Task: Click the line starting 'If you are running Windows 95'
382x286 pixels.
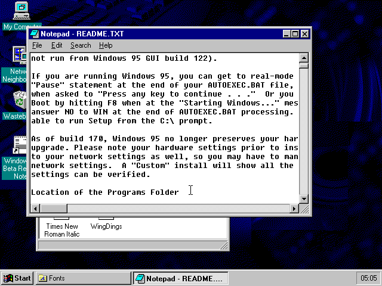Action: tap(162, 76)
